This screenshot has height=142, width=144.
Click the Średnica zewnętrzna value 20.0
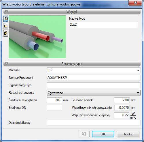[54, 100]
